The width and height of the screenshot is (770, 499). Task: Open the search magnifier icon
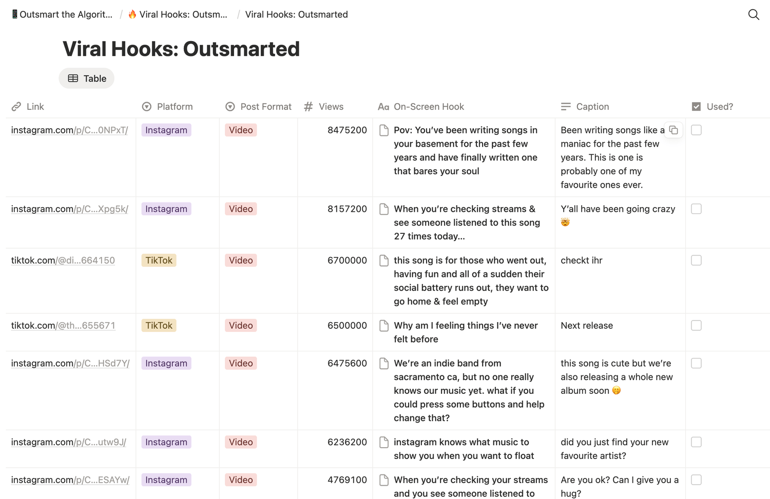tap(753, 14)
